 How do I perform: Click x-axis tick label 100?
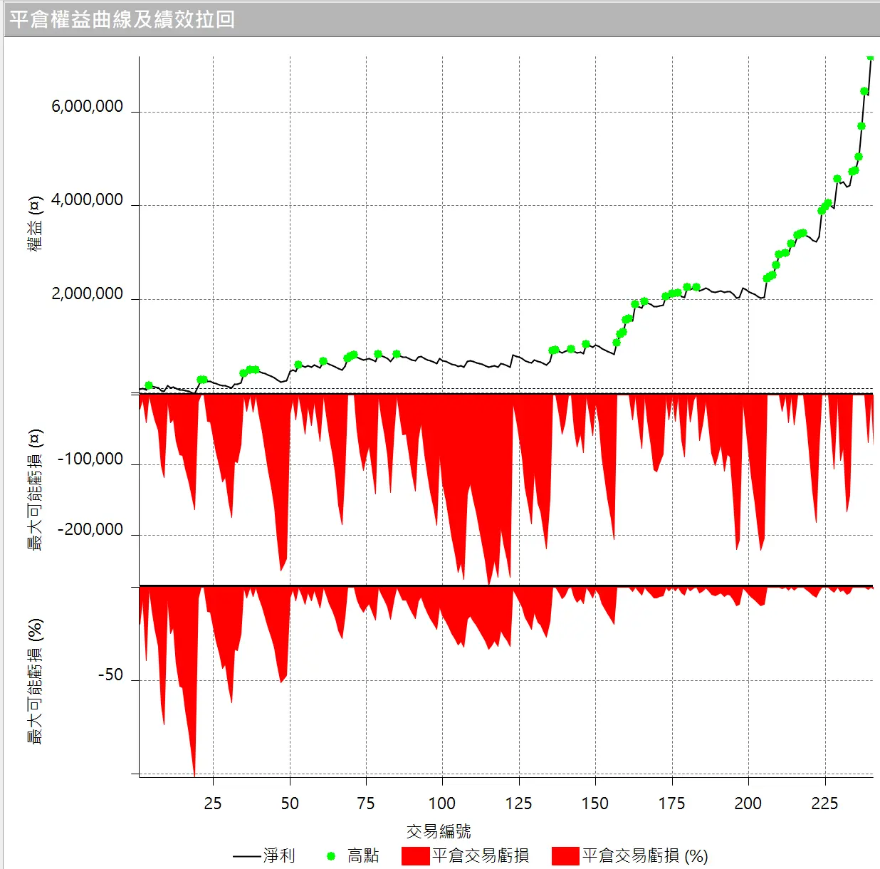442,803
